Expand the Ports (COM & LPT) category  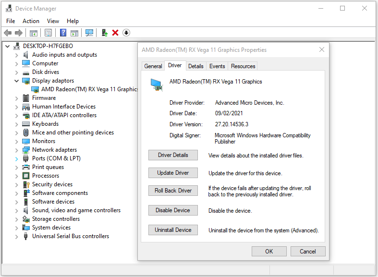coord(16,159)
